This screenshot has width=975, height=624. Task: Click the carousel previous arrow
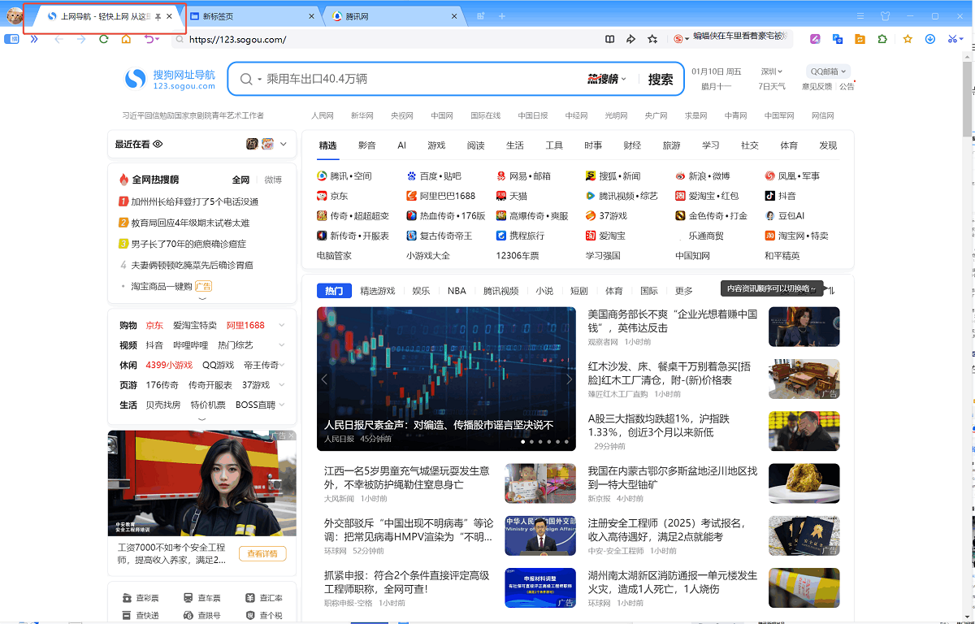tap(324, 379)
